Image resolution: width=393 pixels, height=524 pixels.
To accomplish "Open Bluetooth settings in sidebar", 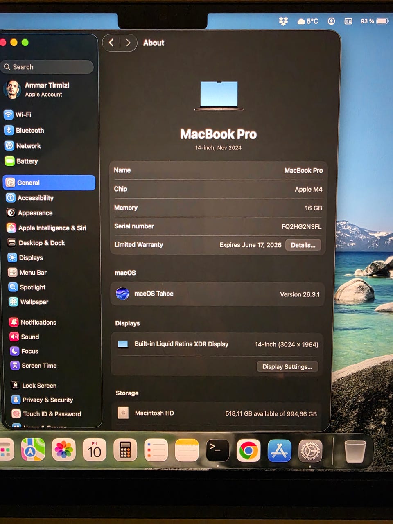I will [24, 130].
